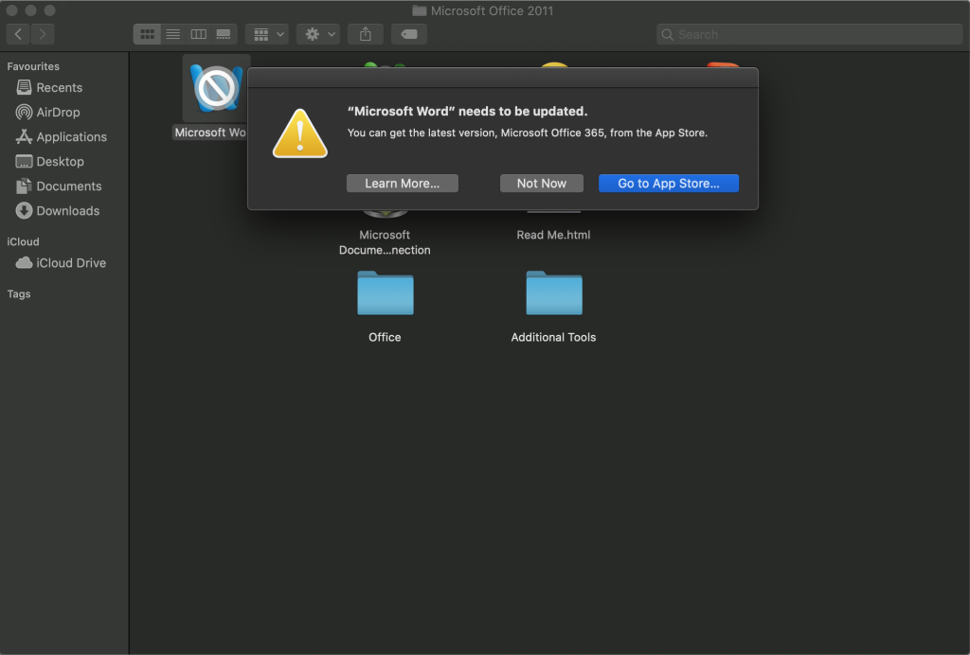Click the Tags sidebar heading
The image size is (970, 655).
point(19,294)
